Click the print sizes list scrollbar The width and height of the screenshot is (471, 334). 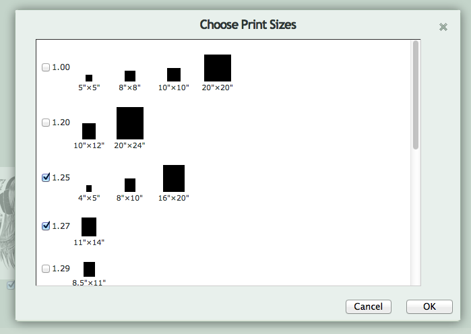pyautogui.click(x=416, y=95)
